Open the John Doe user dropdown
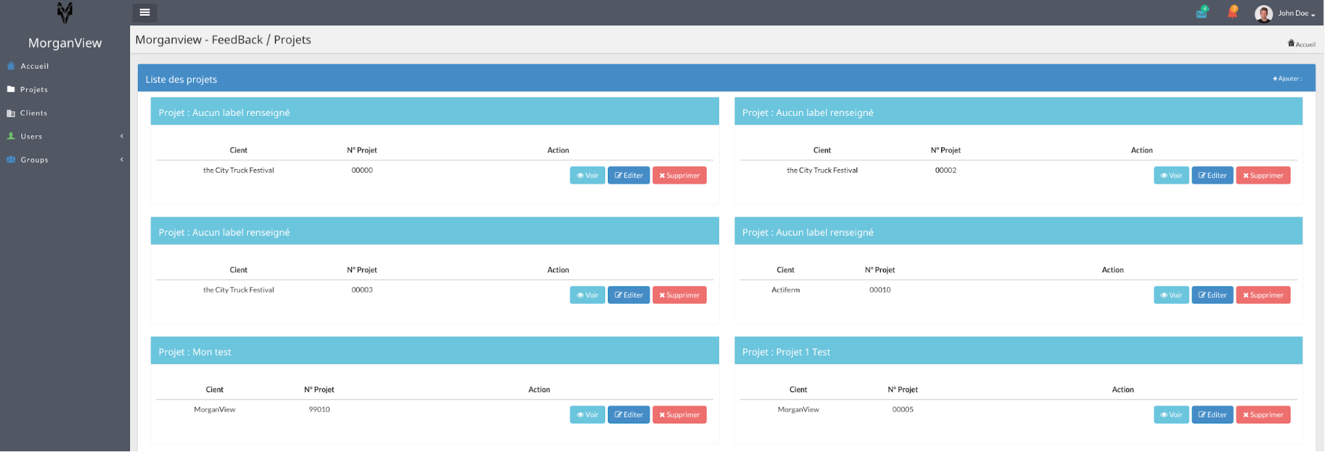Screen dimensions: 1325x452 [x=1296, y=13]
